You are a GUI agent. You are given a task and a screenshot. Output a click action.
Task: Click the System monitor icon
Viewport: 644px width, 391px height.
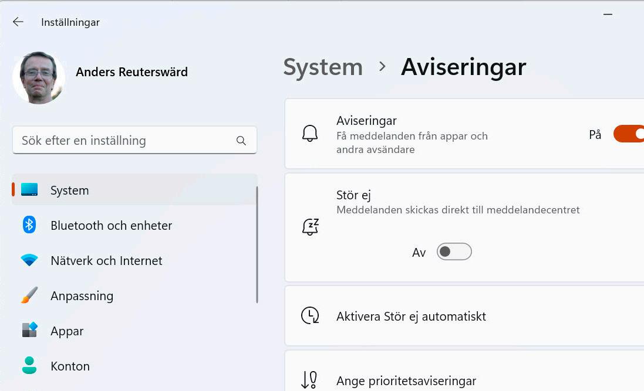[29, 190]
